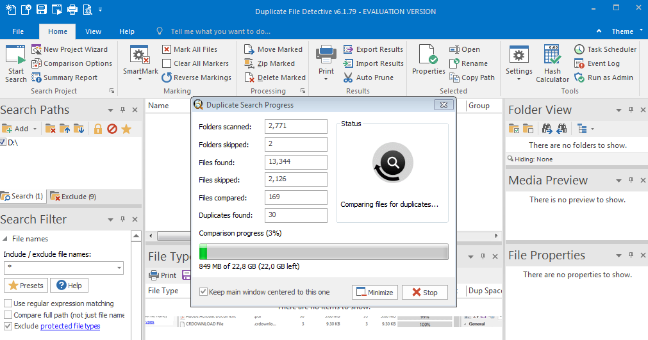Click the Folders scanned value field
Image resolution: width=648 pixels, height=340 pixels.
[296, 126]
